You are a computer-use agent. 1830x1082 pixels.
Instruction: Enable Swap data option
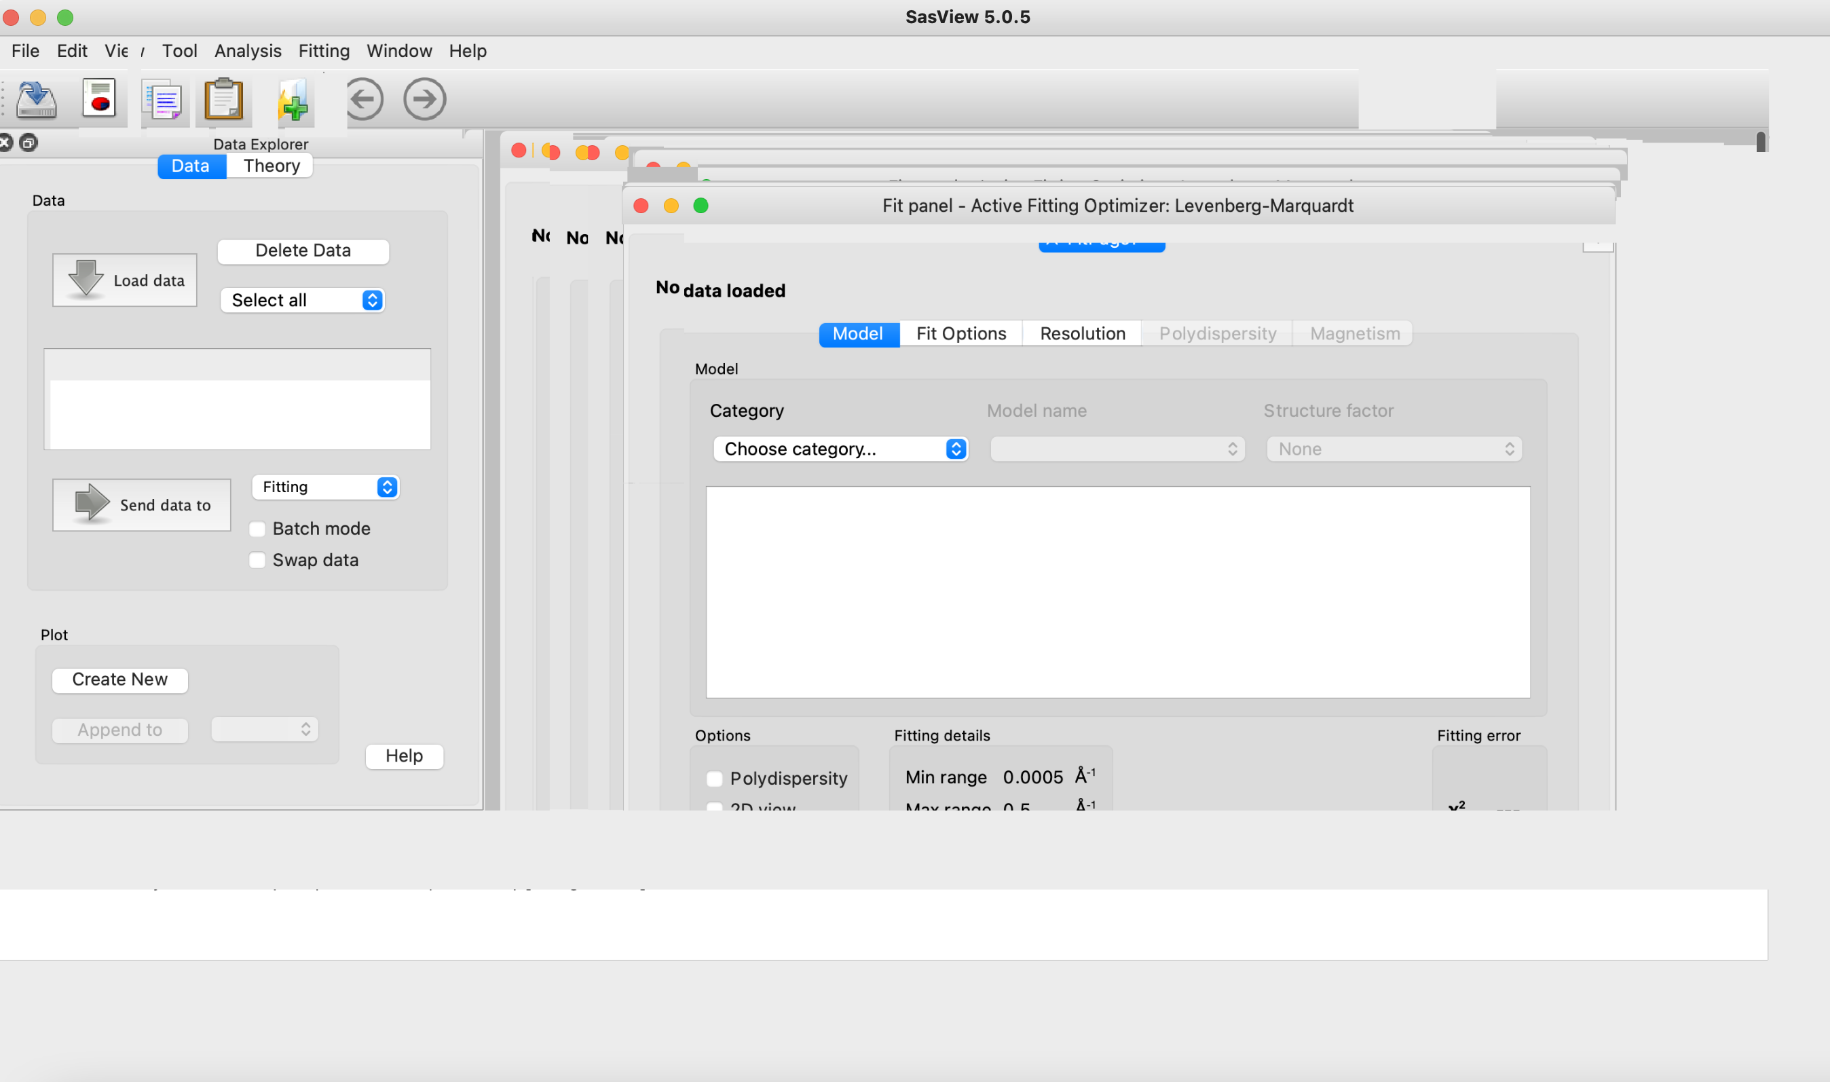pyautogui.click(x=257, y=560)
